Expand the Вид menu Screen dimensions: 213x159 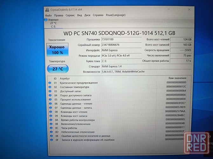coord(79,15)
